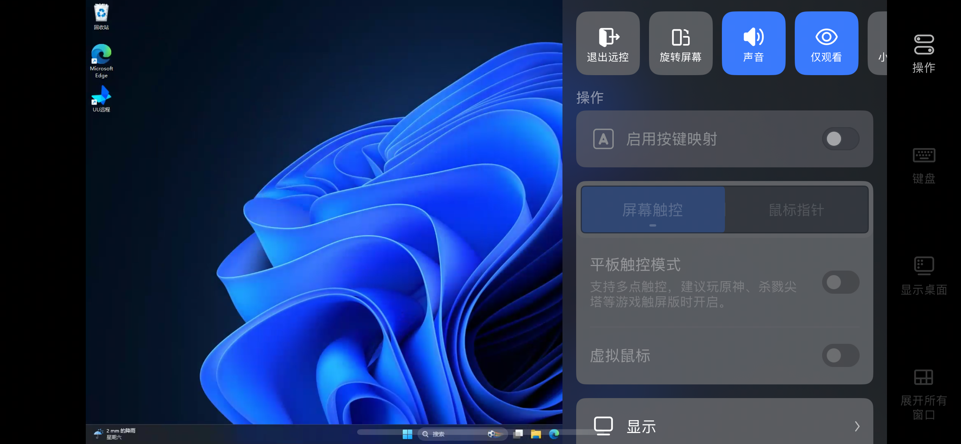Select the 鼠标指针 tab
Viewport: 961px width, 444px height.
tap(796, 209)
